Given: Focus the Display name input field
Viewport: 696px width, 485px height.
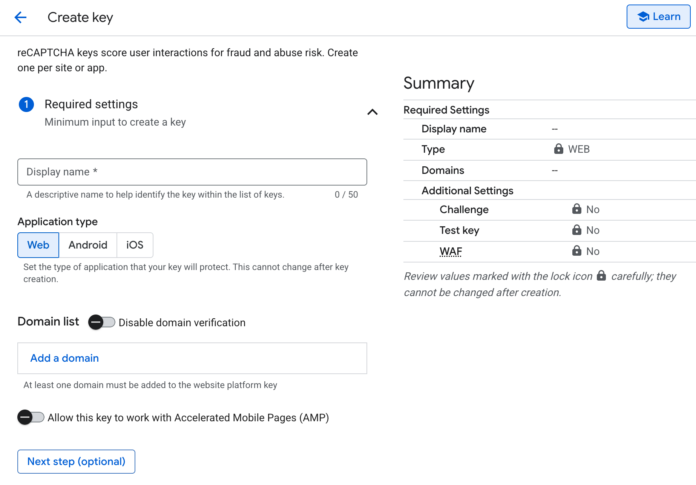Looking at the screenshot, I should tap(192, 172).
